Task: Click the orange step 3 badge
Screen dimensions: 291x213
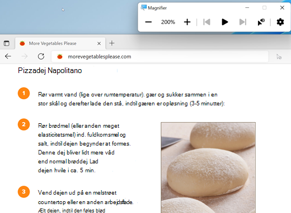Action: click(24, 192)
